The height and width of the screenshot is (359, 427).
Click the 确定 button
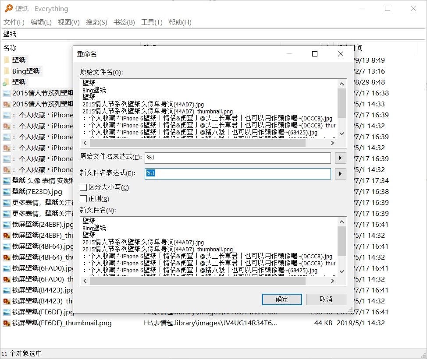tap(282, 299)
